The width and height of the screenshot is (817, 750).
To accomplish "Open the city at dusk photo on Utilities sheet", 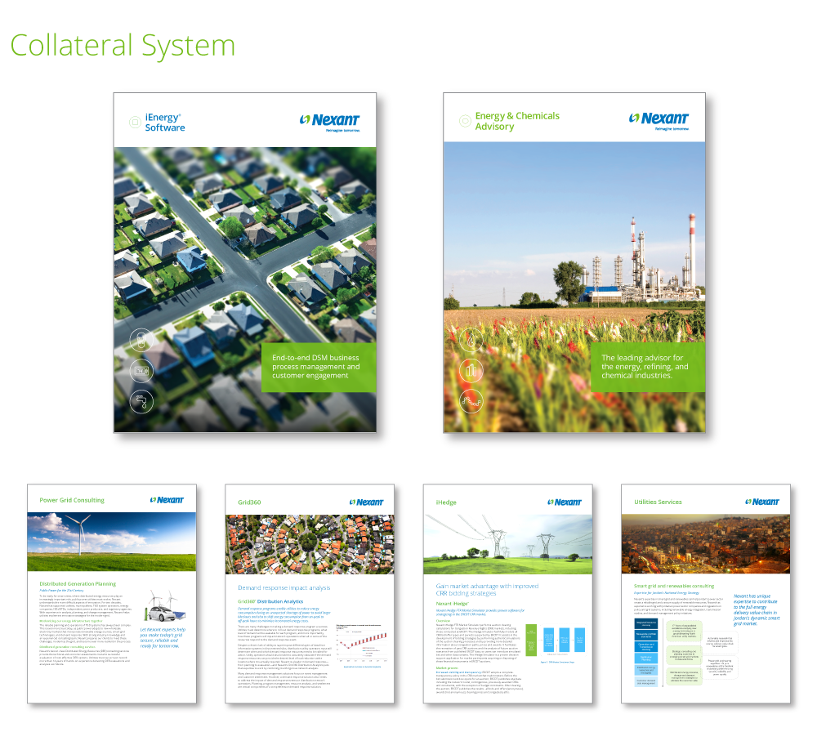I will [706, 544].
